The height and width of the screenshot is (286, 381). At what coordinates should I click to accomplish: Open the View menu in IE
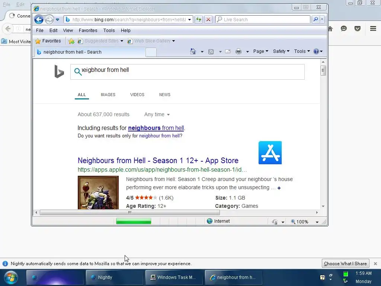click(x=68, y=31)
